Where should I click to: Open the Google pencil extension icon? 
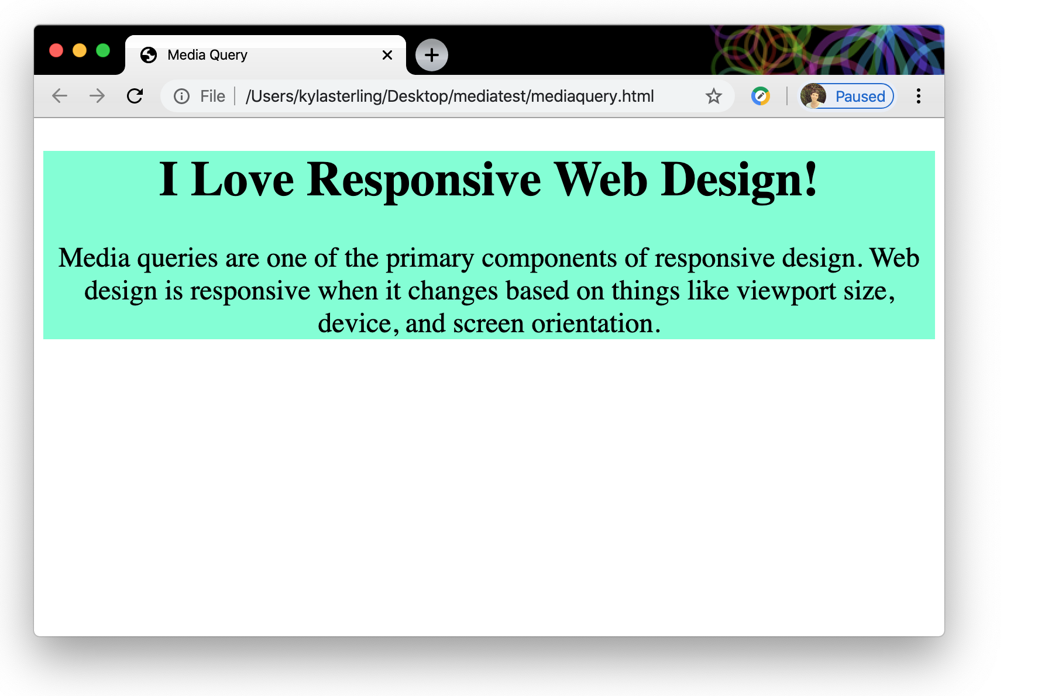pyautogui.click(x=760, y=96)
